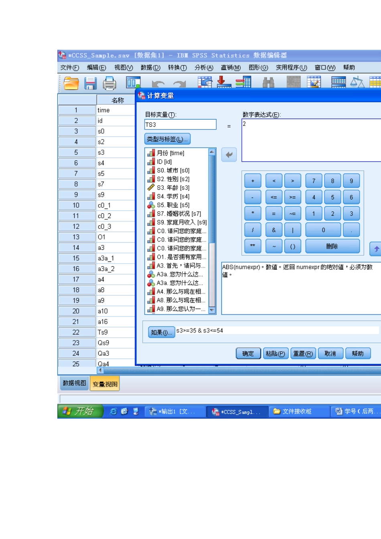Open 输出1 taskbar window
The image size is (381, 539).
[174, 411]
